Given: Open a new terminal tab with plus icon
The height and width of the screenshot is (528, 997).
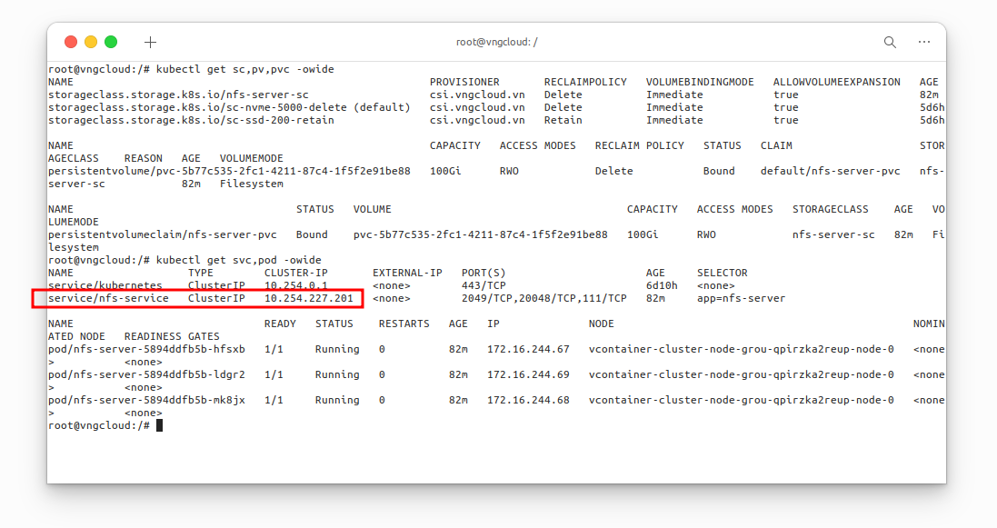Looking at the screenshot, I should click(151, 42).
